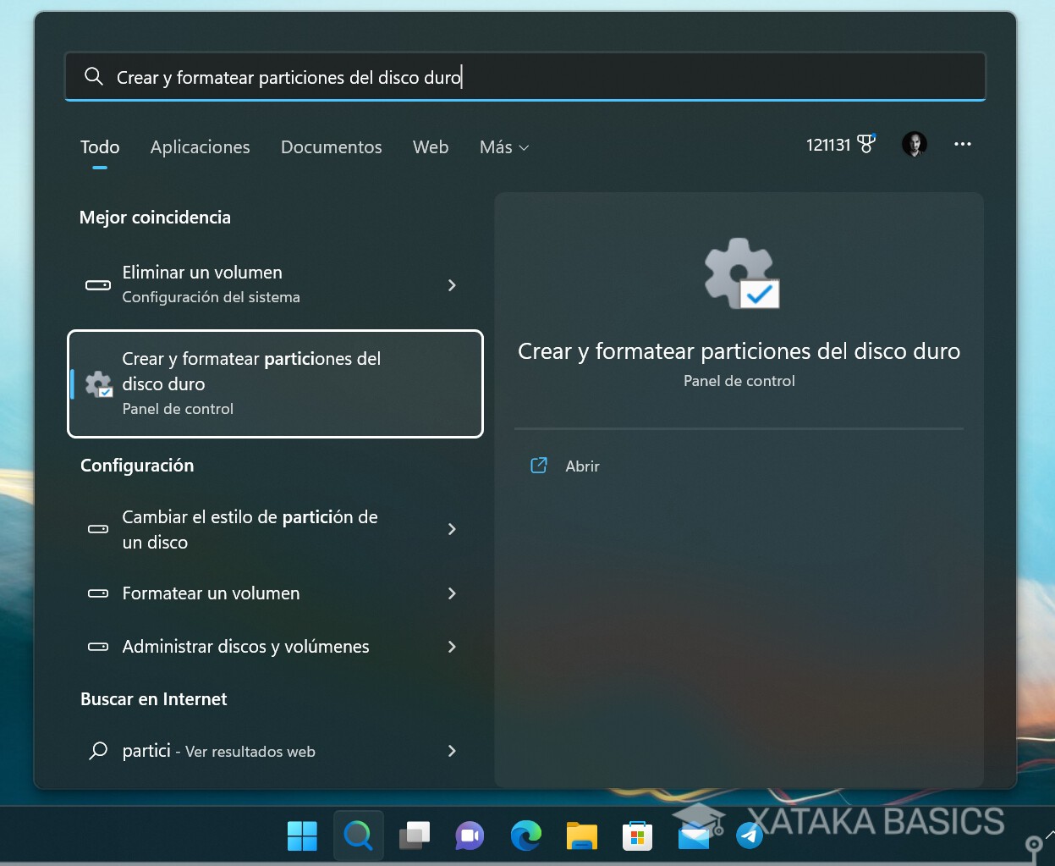Switch to the Aplicaciones tab
The image size is (1055, 866).
(200, 147)
